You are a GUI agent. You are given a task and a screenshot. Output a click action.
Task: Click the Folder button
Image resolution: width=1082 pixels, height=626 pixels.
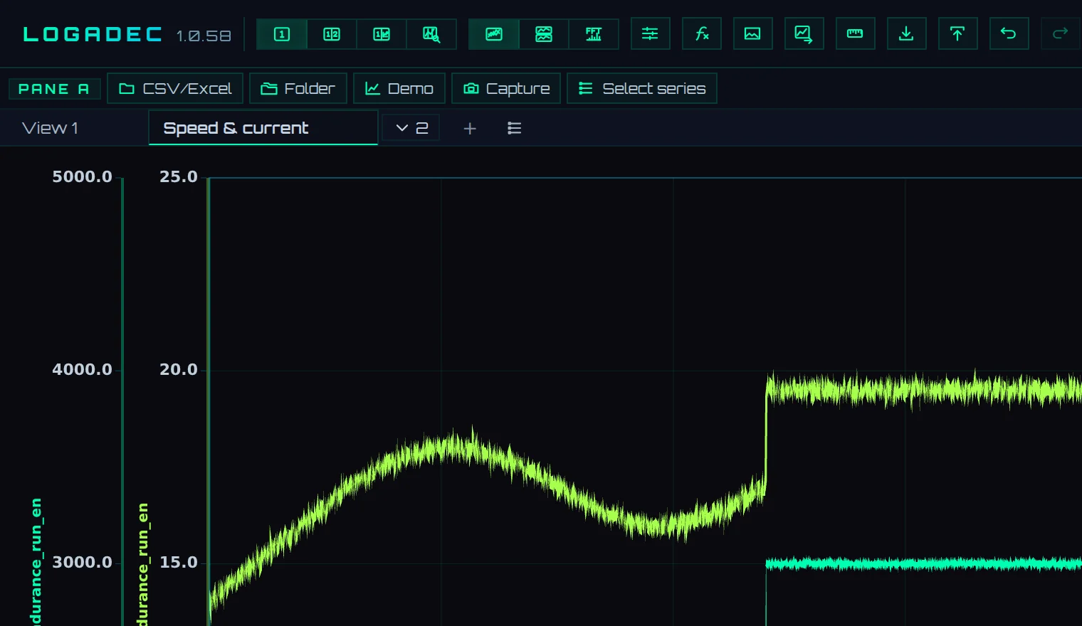click(x=298, y=88)
